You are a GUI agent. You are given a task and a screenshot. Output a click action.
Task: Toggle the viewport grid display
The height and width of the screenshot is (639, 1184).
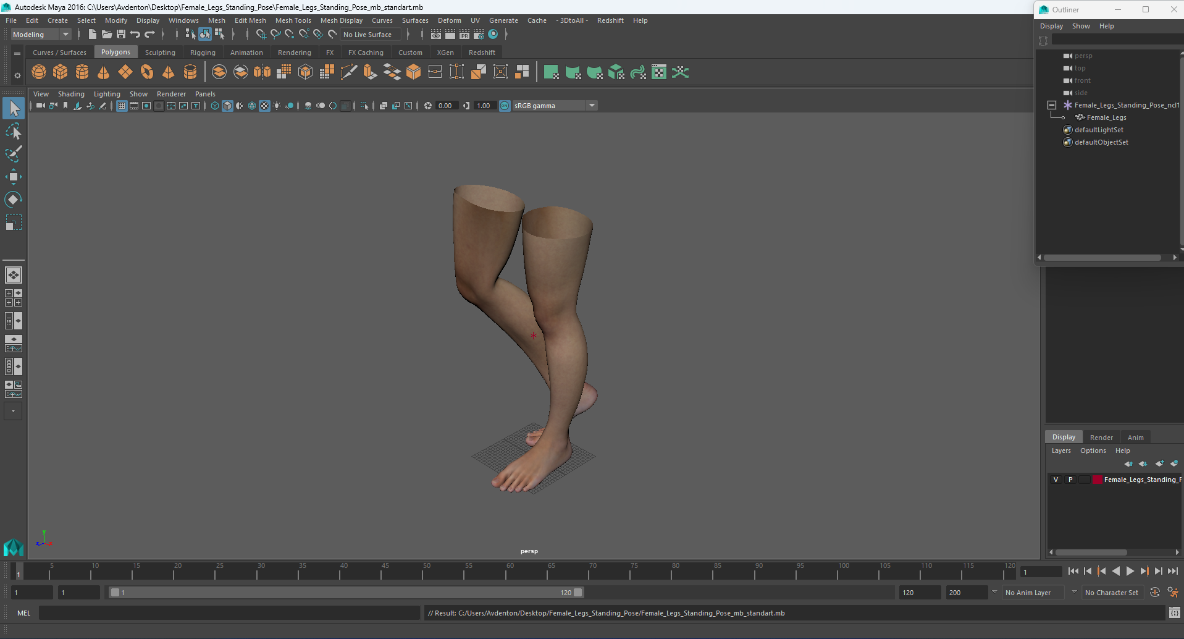[x=122, y=106]
